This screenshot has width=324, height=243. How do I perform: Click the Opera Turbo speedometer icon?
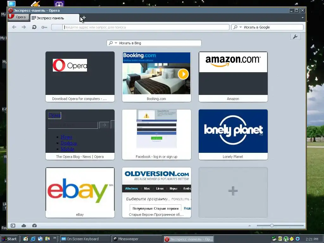34,225
